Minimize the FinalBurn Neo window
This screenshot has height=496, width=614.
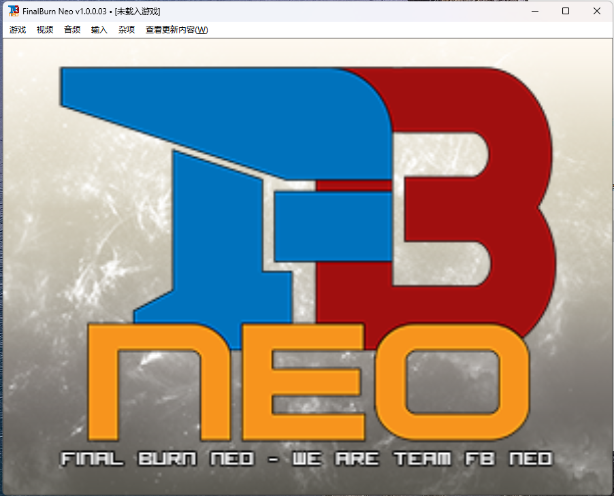[x=535, y=11]
